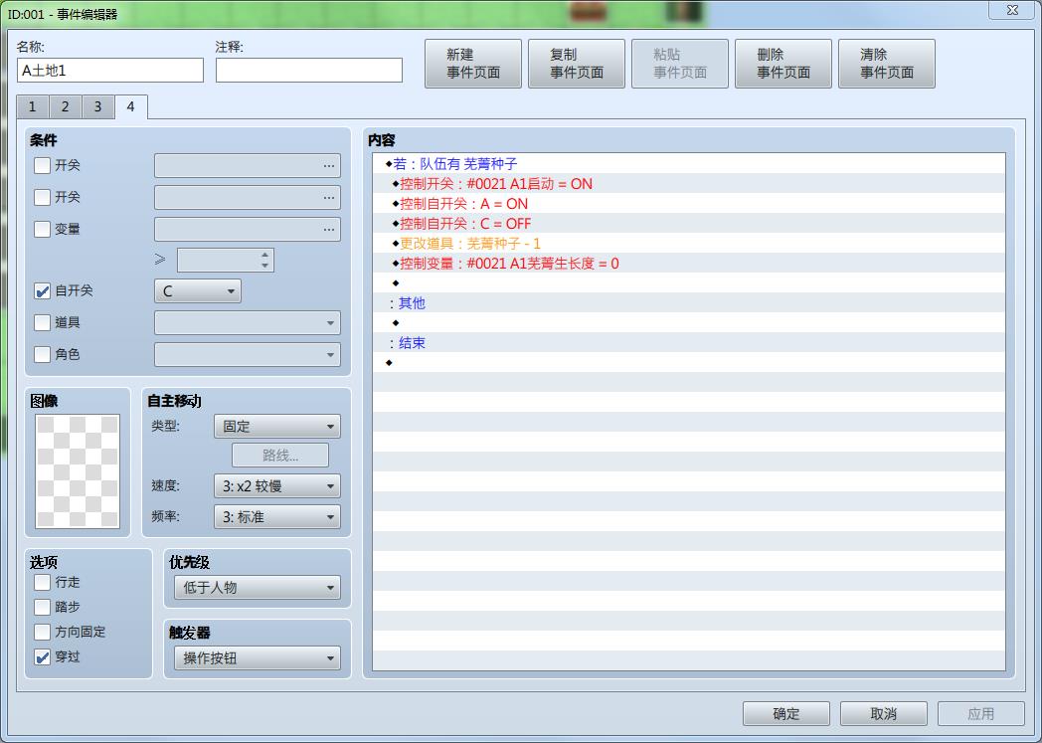Open the 类型 dropdown showing 固定
This screenshot has width=1042, height=743.
277,427
